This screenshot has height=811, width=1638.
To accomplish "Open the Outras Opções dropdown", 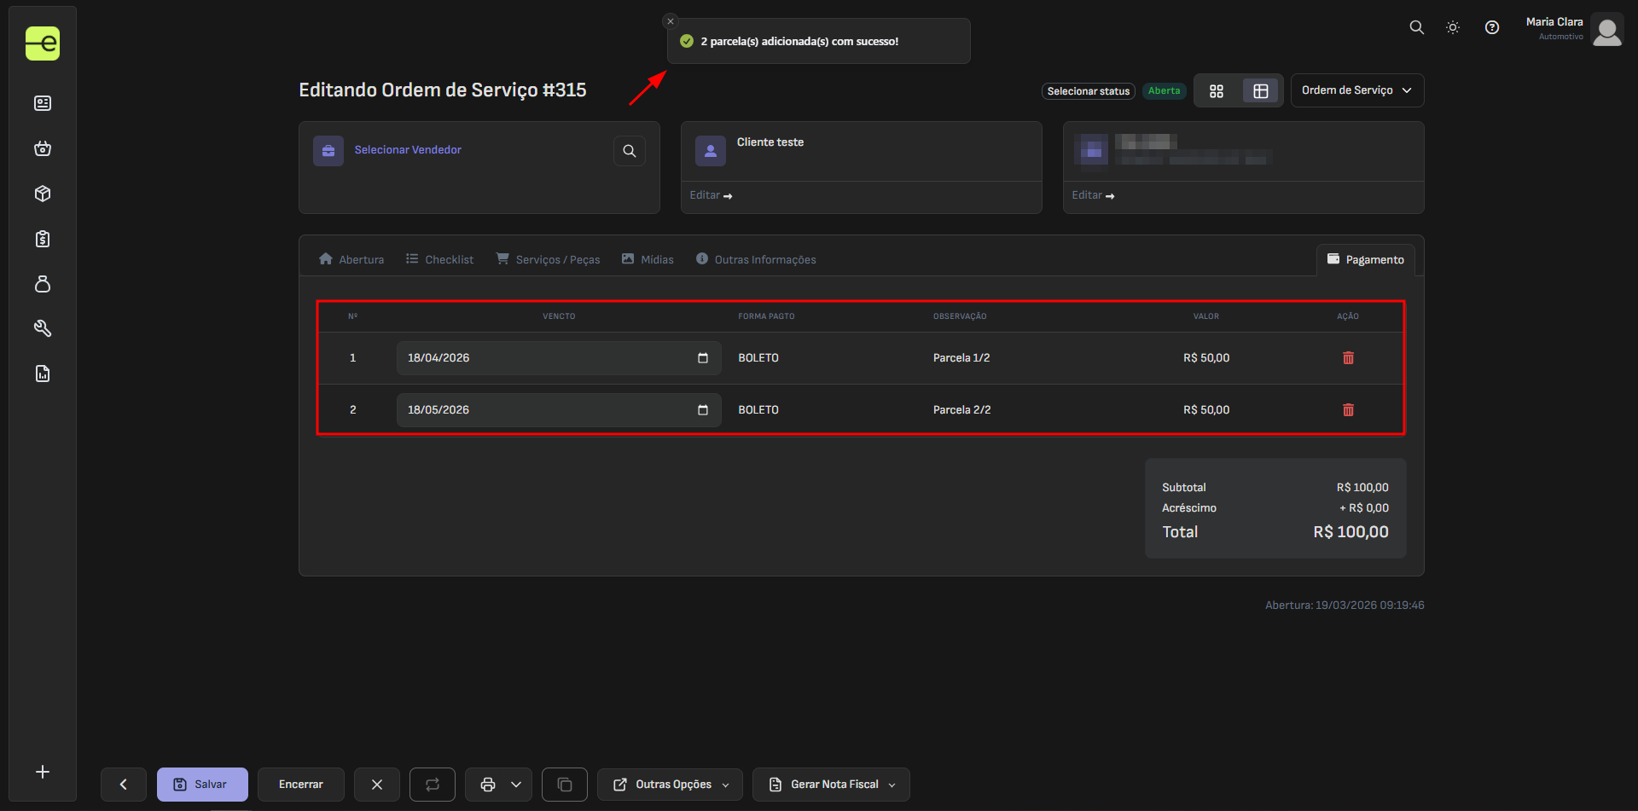I will click(x=670, y=785).
